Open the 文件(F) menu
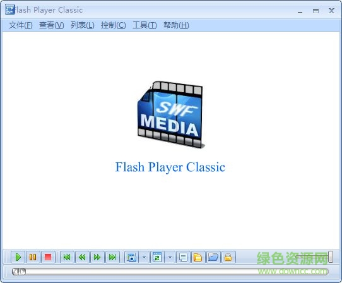Viewport: 342px width, 283px height. pos(21,25)
